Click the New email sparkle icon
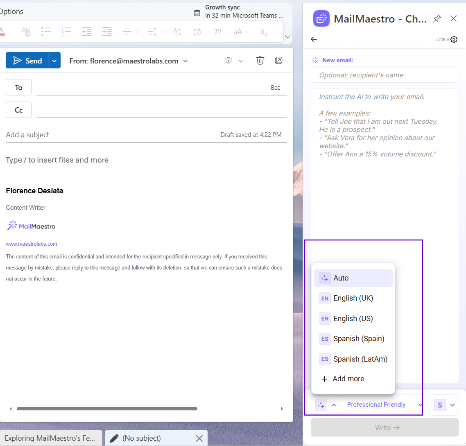466x446 pixels. click(x=315, y=60)
